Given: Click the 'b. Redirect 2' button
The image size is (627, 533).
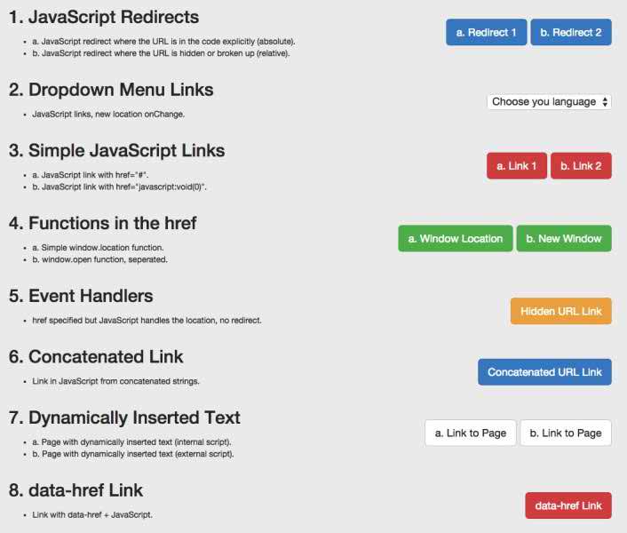Looking at the screenshot, I should [571, 32].
